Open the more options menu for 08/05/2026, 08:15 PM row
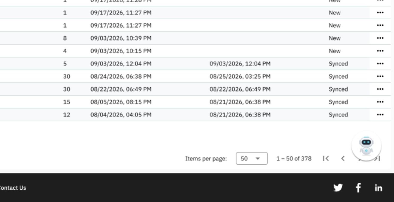 (380, 102)
